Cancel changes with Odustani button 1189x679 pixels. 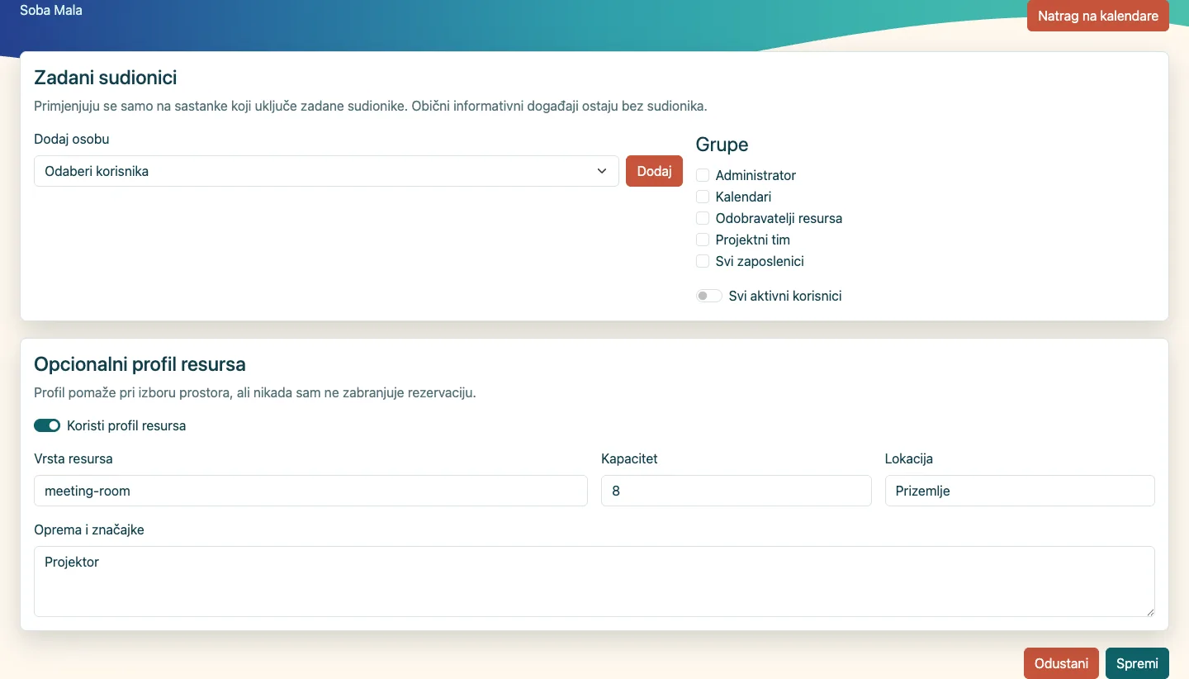(x=1061, y=663)
